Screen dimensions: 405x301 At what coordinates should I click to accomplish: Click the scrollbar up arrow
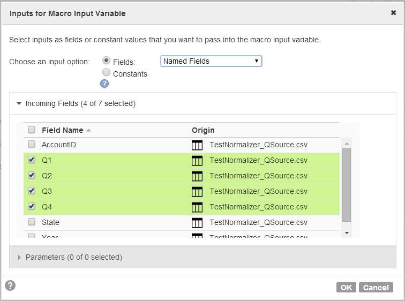click(x=347, y=144)
